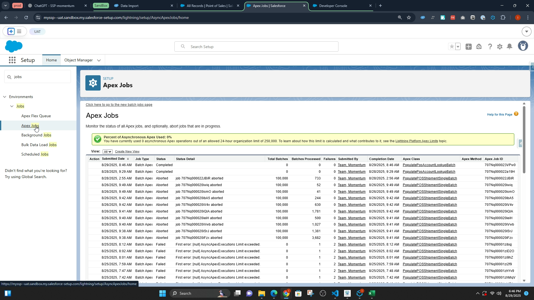Sort by the Submitted Date column header
Image resolution: width=534 pixels, height=300 pixels.
113,159
